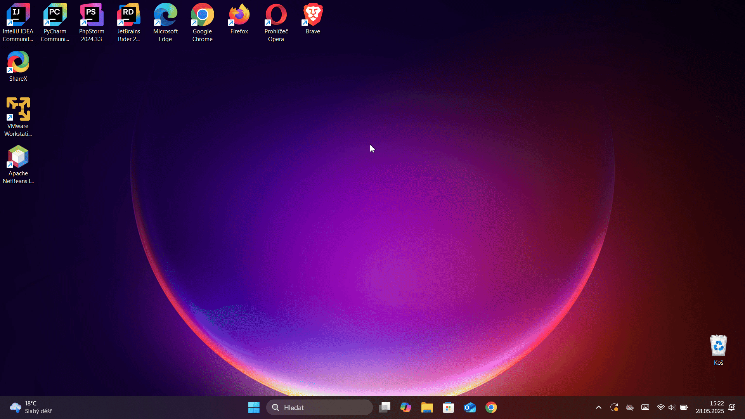The width and height of the screenshot is (745, 419).
Task: Toggle do not disturb via the notification bell
Action: click(732, 407)
